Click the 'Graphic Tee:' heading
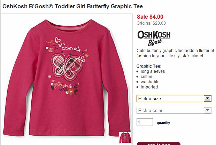The width and height of the screenshot is (216, 145). (149, 66)
